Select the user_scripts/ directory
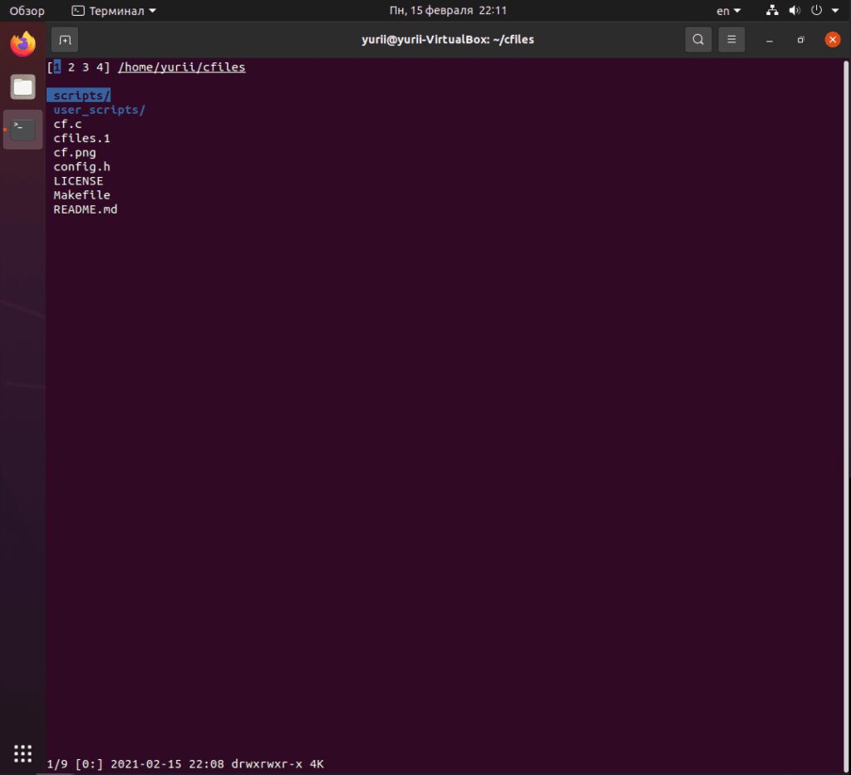 point(99,110)
